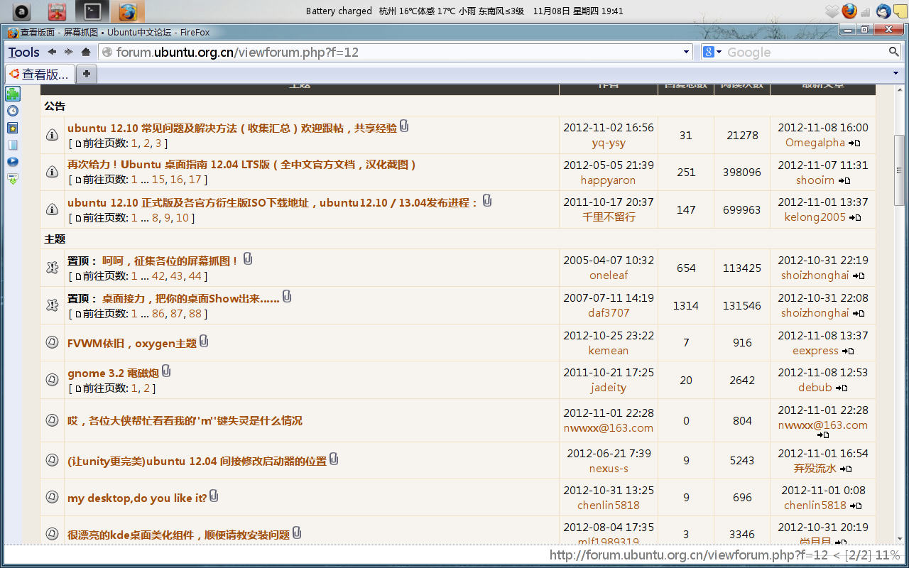Open topic FVWM依旧，oxygen主题
This screenshot has width=909, height=568.
pyautogui.click(x=132, y=344)
